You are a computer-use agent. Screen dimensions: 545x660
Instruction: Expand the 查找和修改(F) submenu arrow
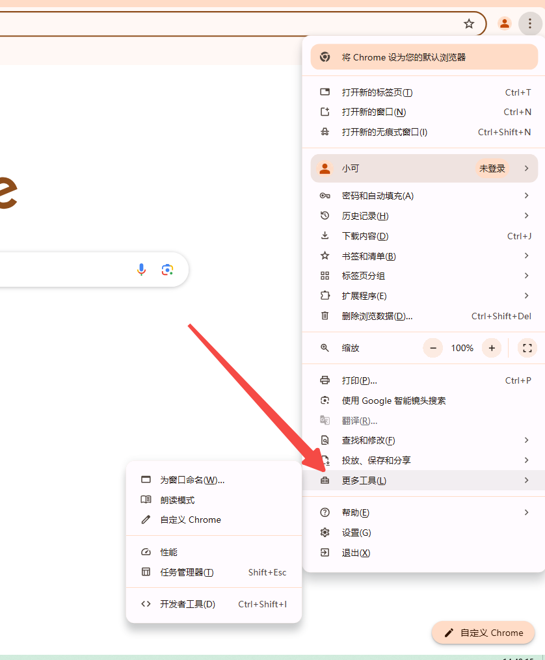tap(527, 440)
